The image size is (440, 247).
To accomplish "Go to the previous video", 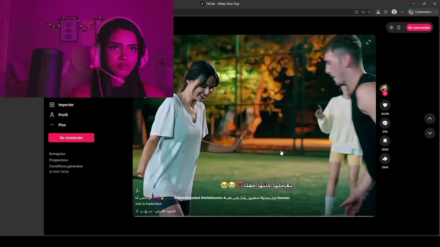I will [x=430, y=118].
